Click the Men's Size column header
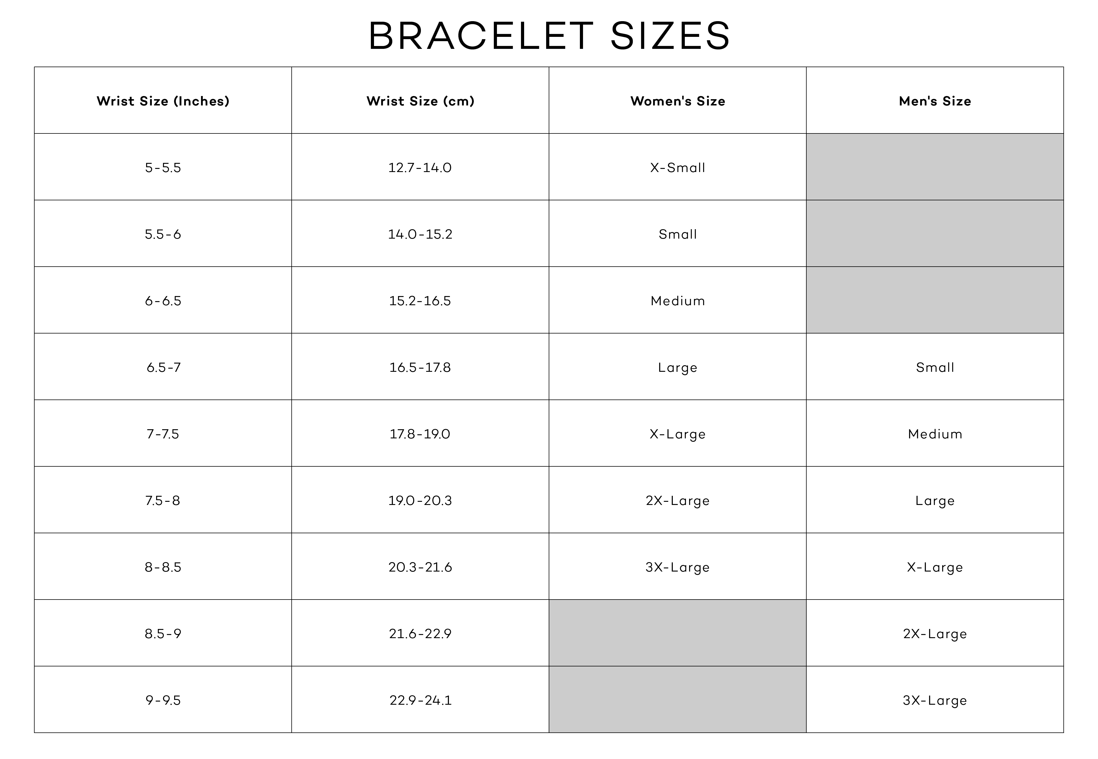1098x759 pixels. pos(935,101)
